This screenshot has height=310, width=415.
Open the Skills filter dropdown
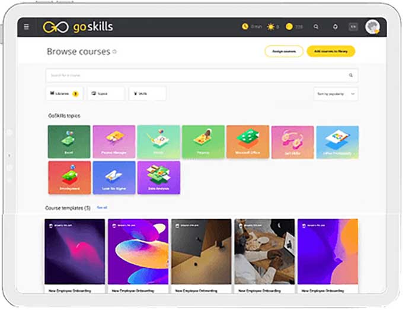point(148,93)
